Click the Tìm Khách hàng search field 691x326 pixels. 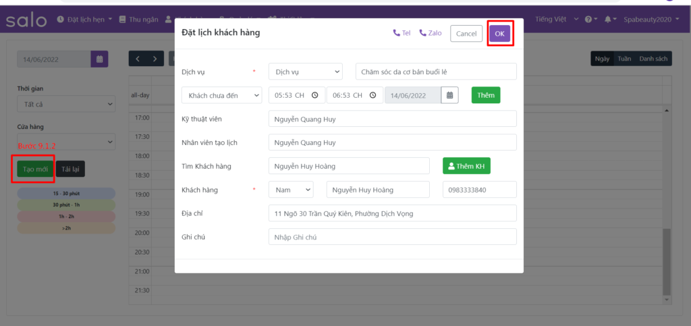pos(349,166)
